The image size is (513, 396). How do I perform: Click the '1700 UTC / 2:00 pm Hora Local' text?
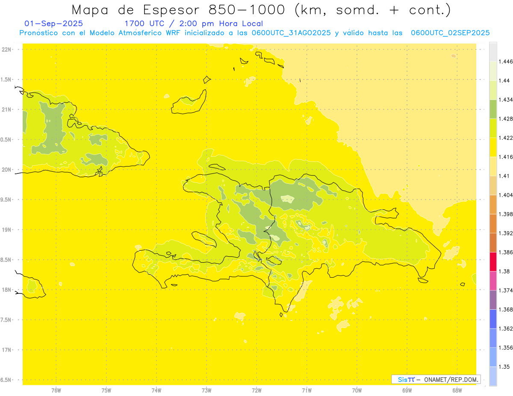point(194,23)
